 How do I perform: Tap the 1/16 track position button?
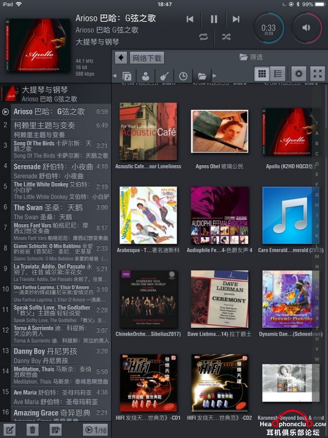click(95, 430)
